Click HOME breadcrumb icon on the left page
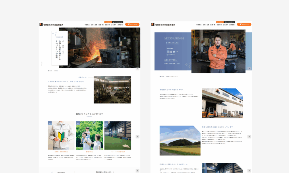Screen dimensions: 289x173 [x=49, y=71]
